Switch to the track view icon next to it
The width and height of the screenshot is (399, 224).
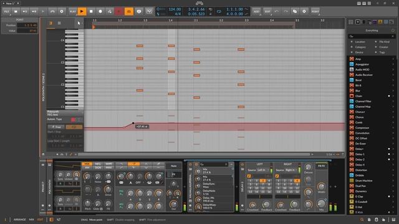point(59,23)
